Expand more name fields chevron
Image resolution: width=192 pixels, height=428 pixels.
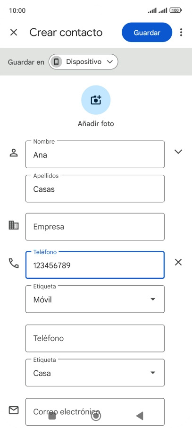(178, 152)
